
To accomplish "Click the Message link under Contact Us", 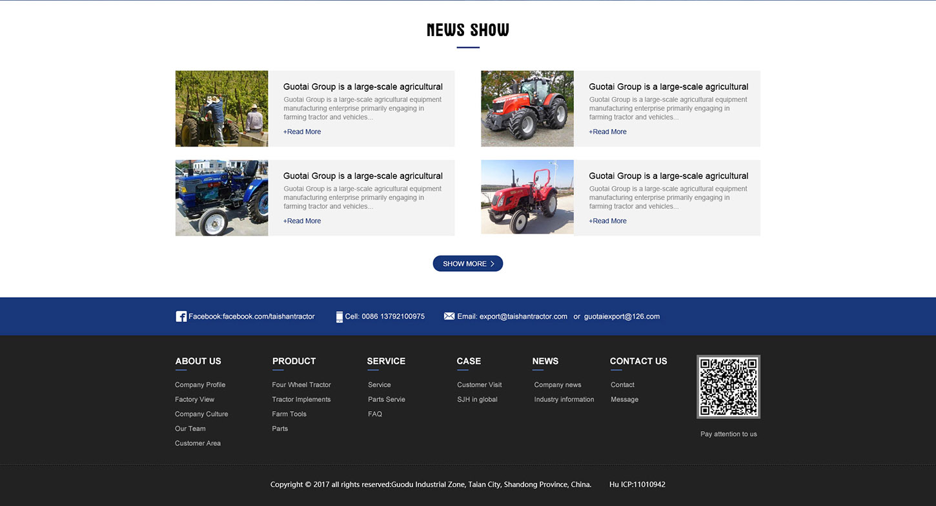I will click(624, 400).
